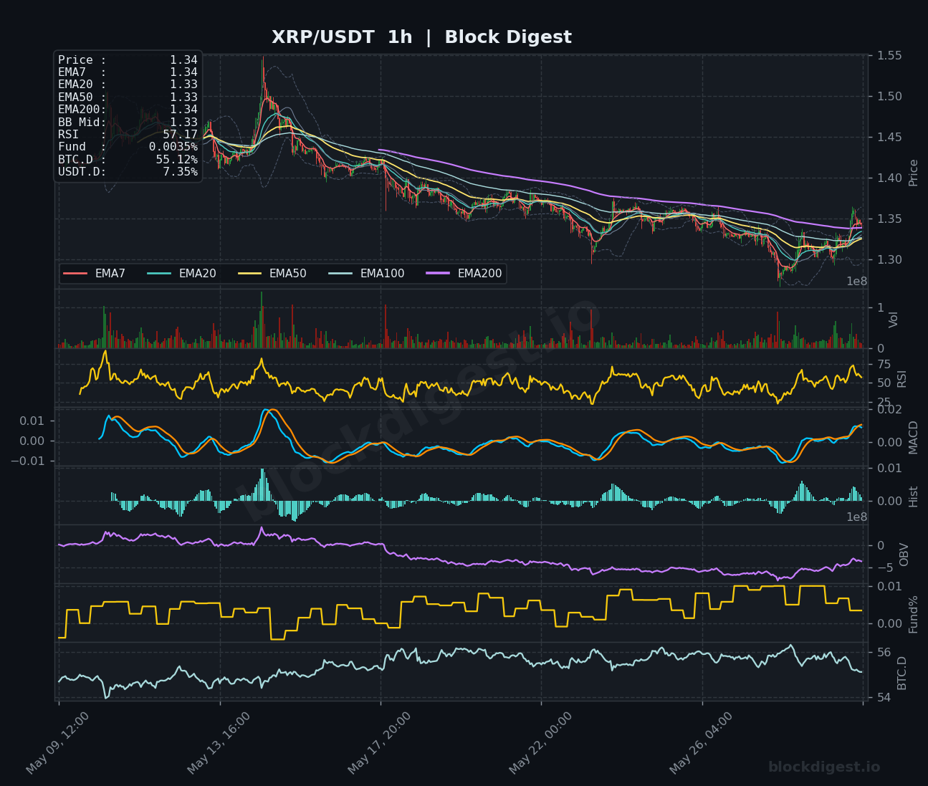Image resolution: width=928 pixels, height=786 pixels.
Task: Click the Price axis label
Action: click(x=913, y=173)
